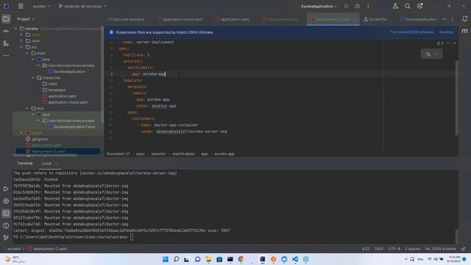This screenshot has height=265, width=471.
Task: Open the Git tool window icon
Action: (x=6, y=237)
